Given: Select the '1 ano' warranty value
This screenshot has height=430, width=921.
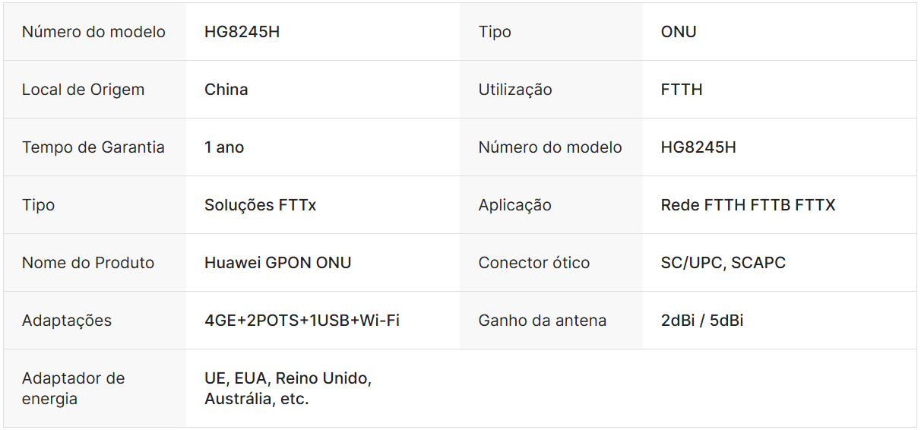Looking at the screenshot, I should [224, 147].
